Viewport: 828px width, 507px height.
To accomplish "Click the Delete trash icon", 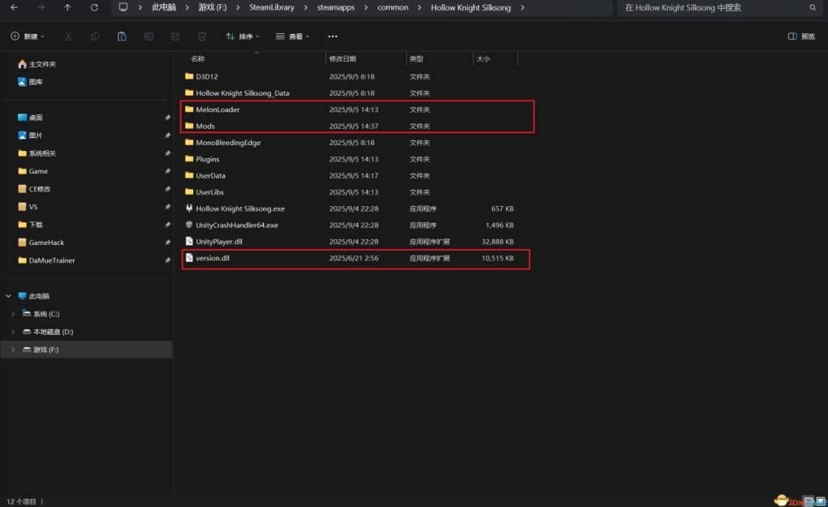I will pos(201,37).
